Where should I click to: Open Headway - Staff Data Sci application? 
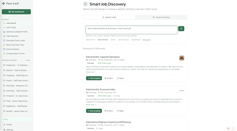pyautogui.click(x=16, y=75)
